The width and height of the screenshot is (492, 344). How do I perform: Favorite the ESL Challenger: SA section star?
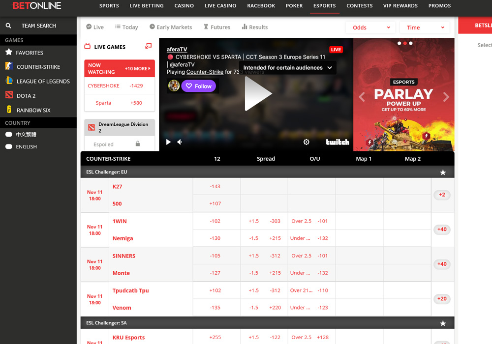click(x=443, y=323)
